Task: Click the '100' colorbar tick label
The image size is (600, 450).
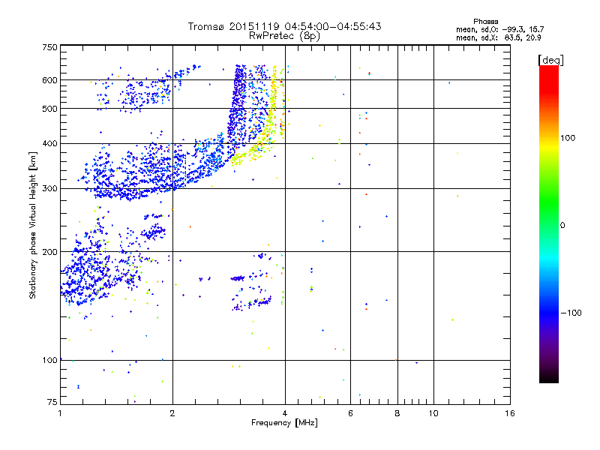Action: (568, 138)
